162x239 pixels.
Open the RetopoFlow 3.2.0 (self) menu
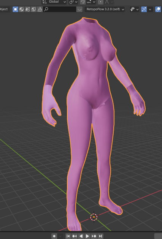(105, 9)
